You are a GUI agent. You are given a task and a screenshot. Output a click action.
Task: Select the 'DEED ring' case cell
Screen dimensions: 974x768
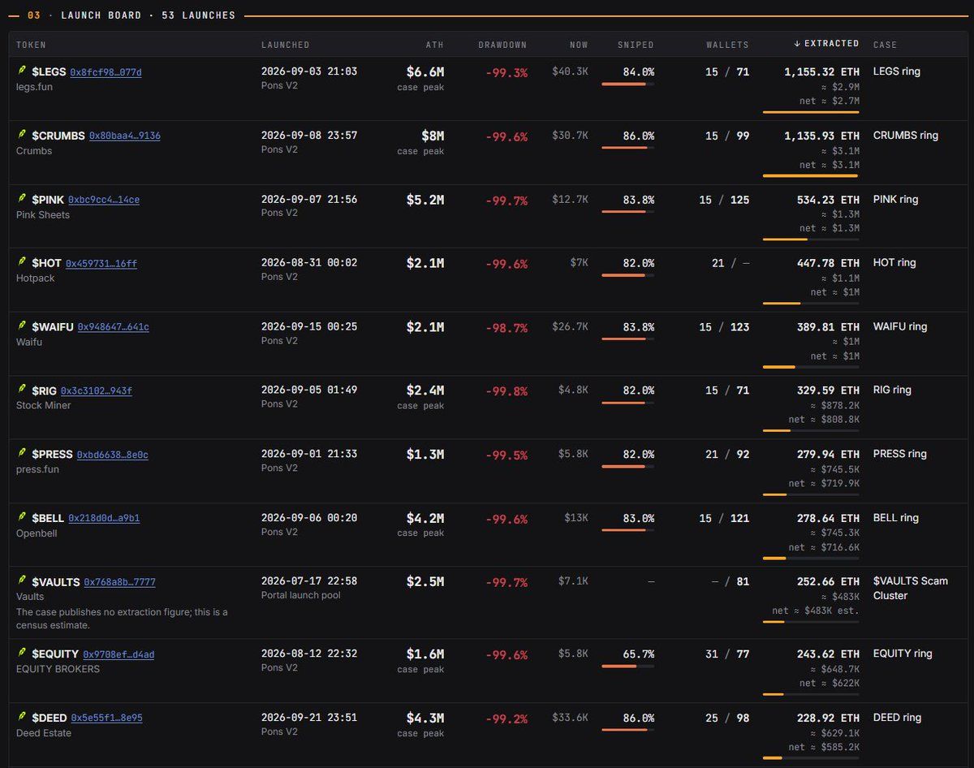coord(898,718)
